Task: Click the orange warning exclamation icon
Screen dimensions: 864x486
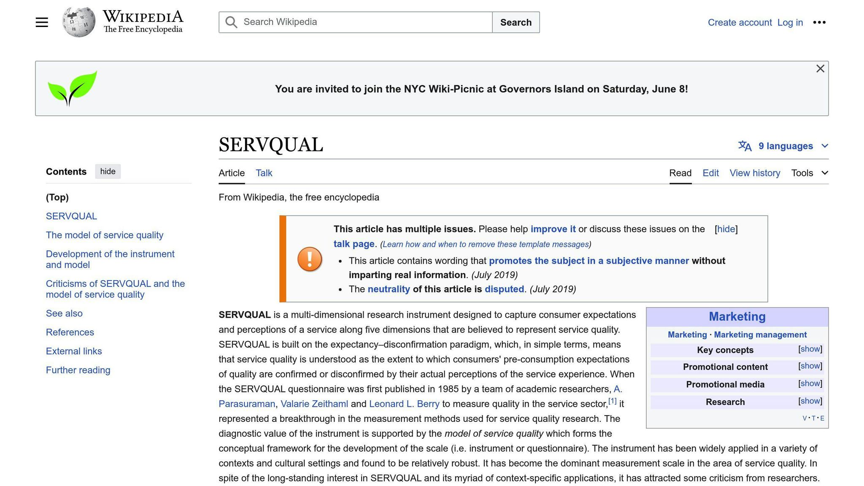Action: (x=310, y=259)
